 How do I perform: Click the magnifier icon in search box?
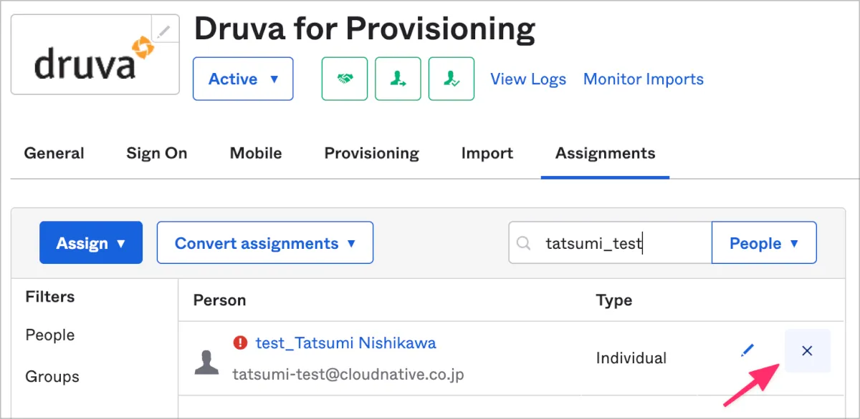525,243
